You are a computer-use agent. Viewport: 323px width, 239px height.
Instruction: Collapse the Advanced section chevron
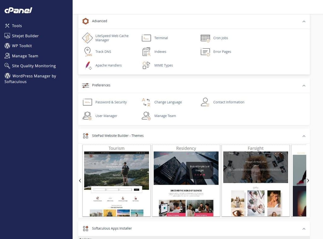pos(304,21)
